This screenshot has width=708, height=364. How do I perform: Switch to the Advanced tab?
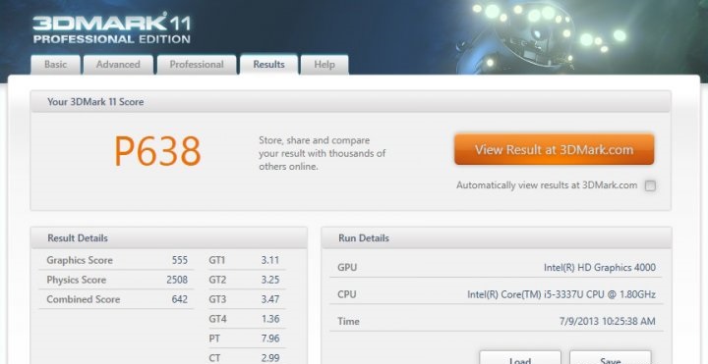pos(118,65)
